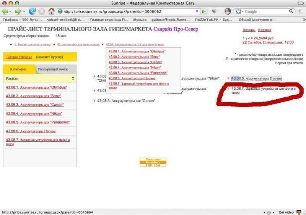Select popup item '43.08.6. Аккумуляторы Прочие'

tap(132, 78)
